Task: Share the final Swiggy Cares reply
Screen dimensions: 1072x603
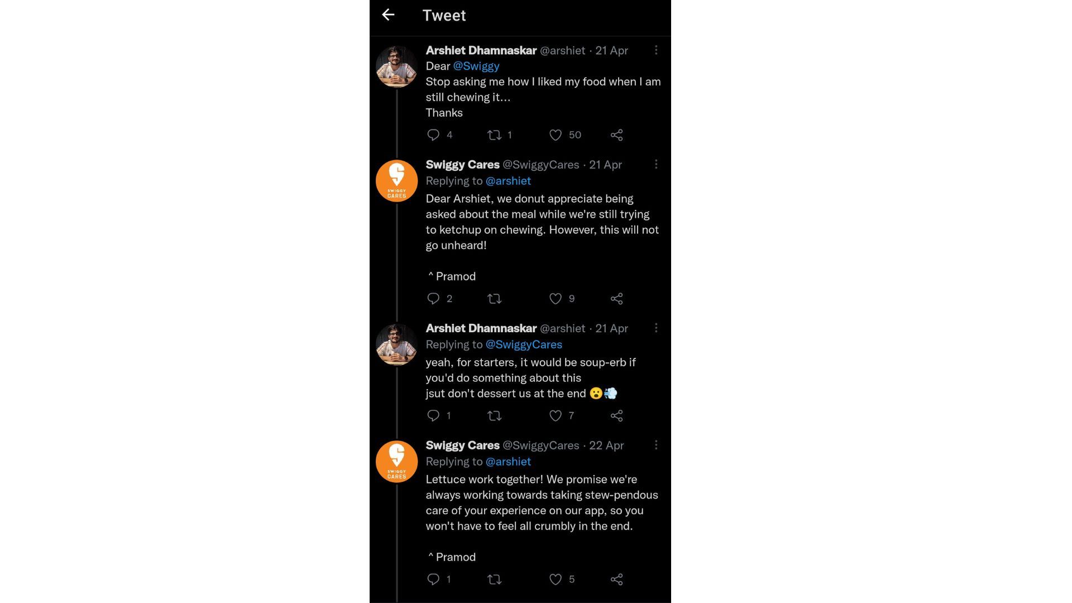Action: 616,579
